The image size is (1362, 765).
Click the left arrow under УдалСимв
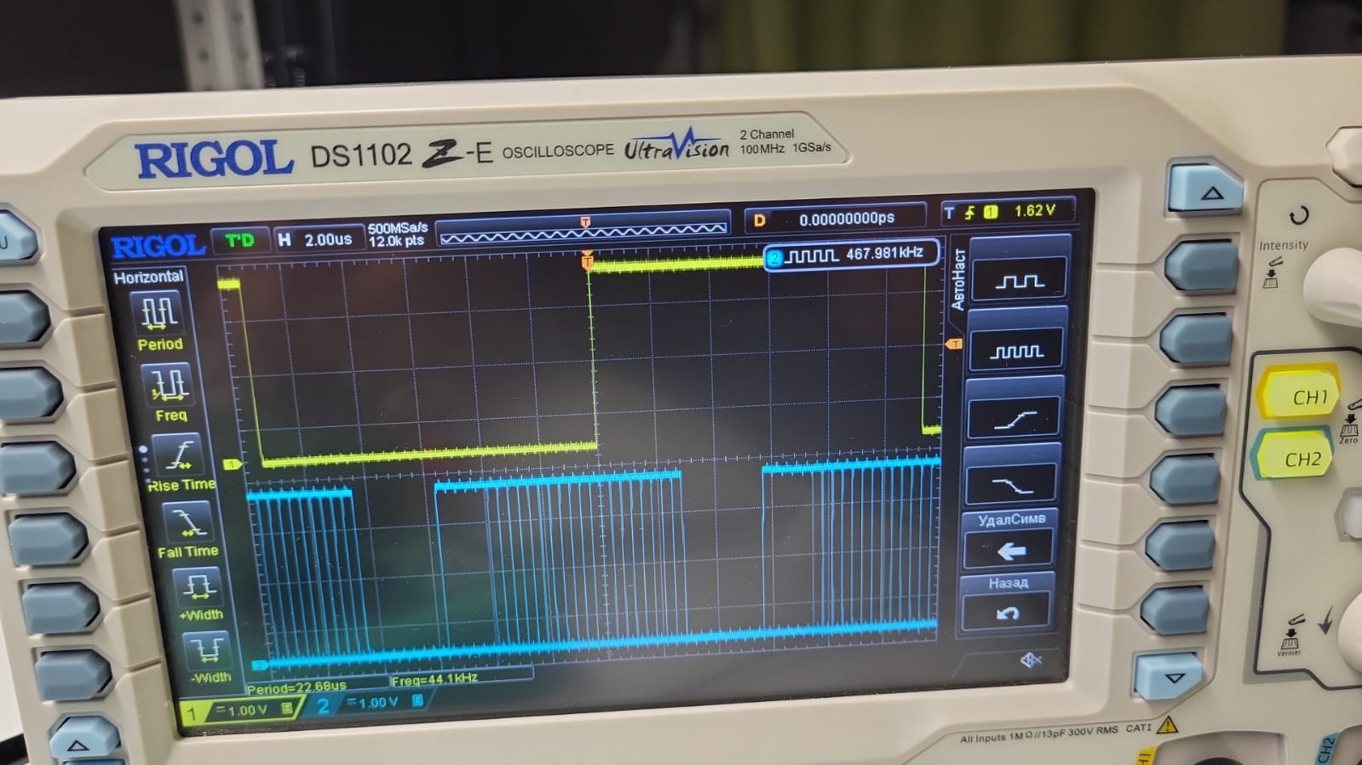[x=1009, y=551]
